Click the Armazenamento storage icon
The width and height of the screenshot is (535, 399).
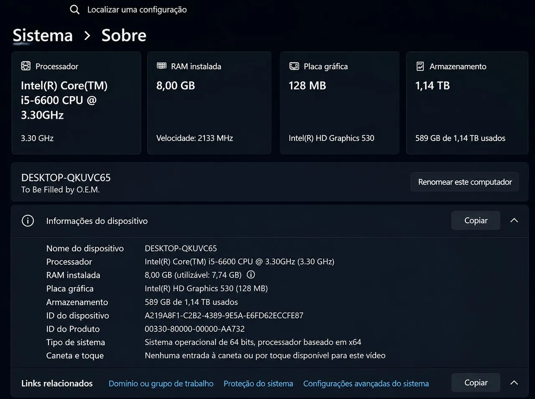tap(420, 66)
